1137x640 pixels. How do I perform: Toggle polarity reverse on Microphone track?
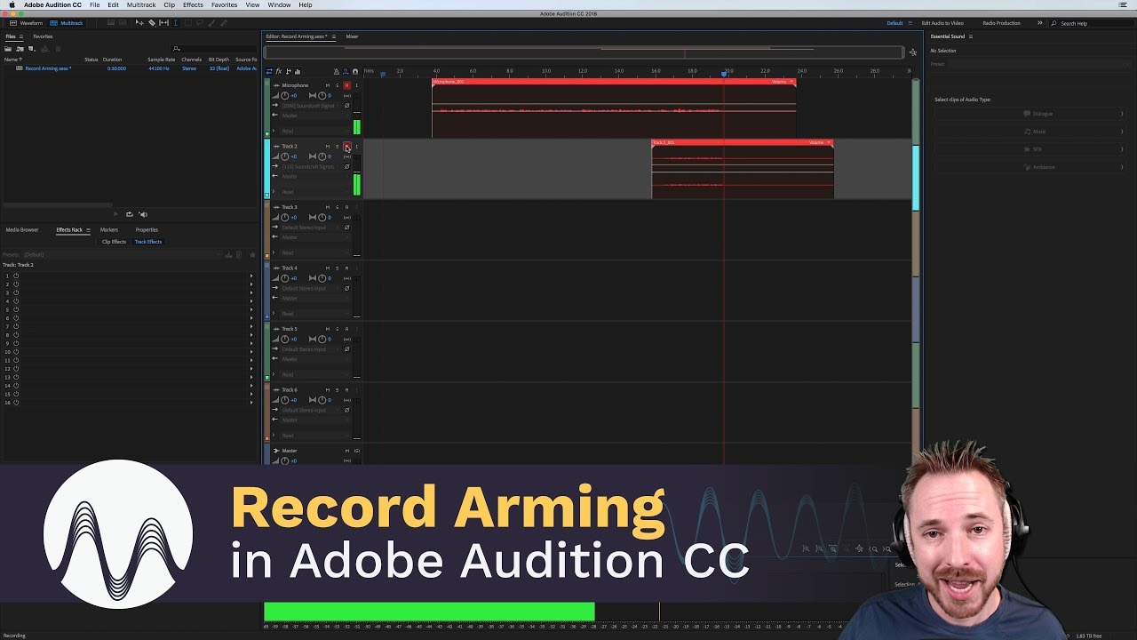click(x=346, y=106)
